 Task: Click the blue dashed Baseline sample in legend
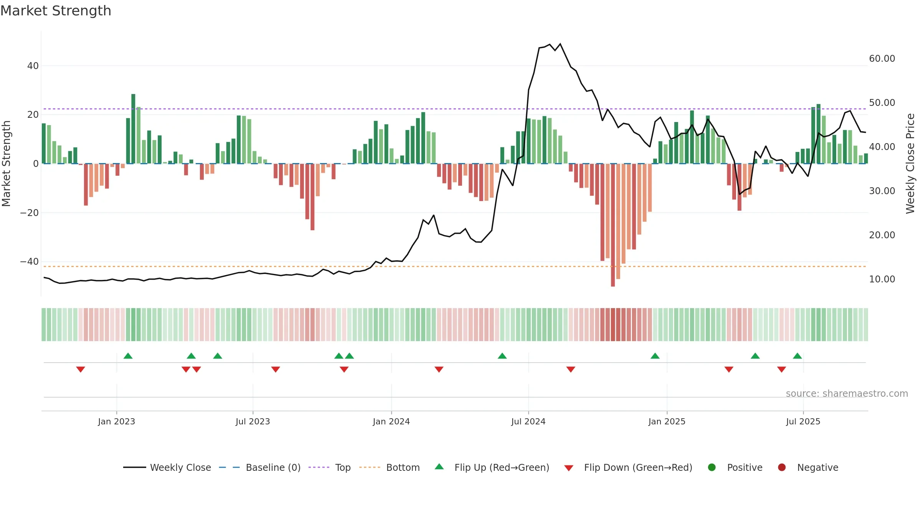pos(229,467)
